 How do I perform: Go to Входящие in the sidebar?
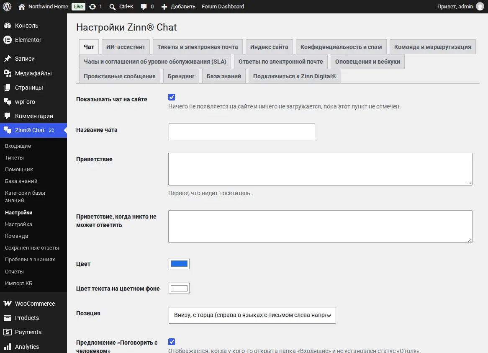[x=18, y=146]
